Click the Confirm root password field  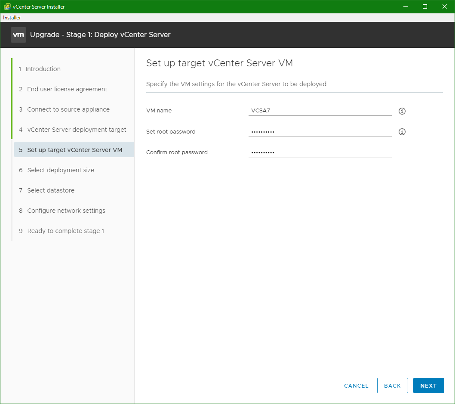(320, 151)
